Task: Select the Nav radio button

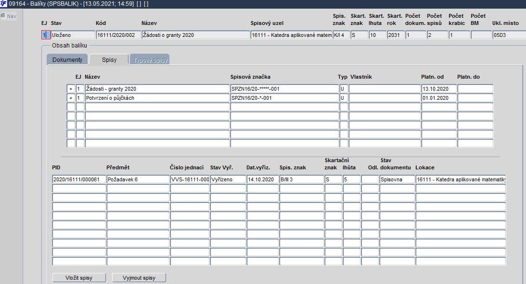Action: point(3,16)
